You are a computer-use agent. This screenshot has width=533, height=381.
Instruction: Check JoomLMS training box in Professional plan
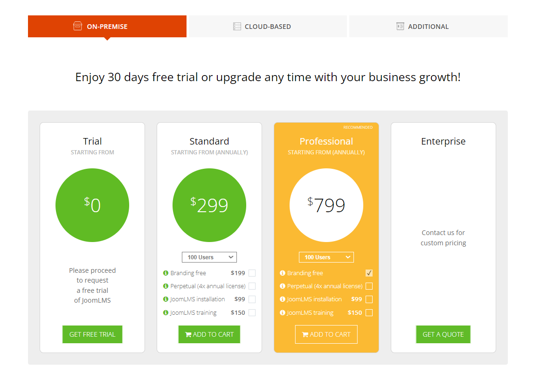pos(369,313)
